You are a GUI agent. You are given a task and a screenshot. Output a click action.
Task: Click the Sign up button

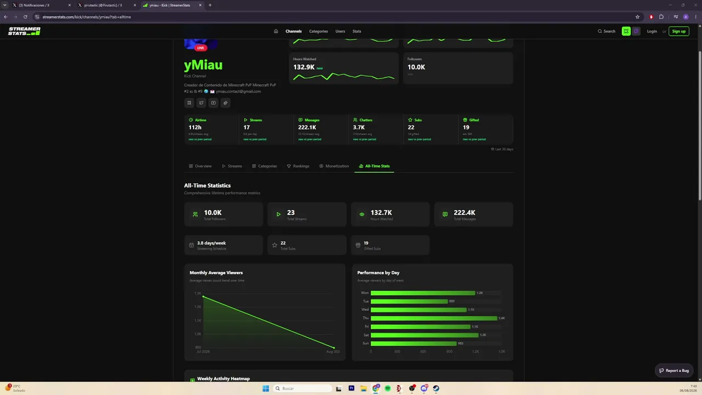coord(679,31)
